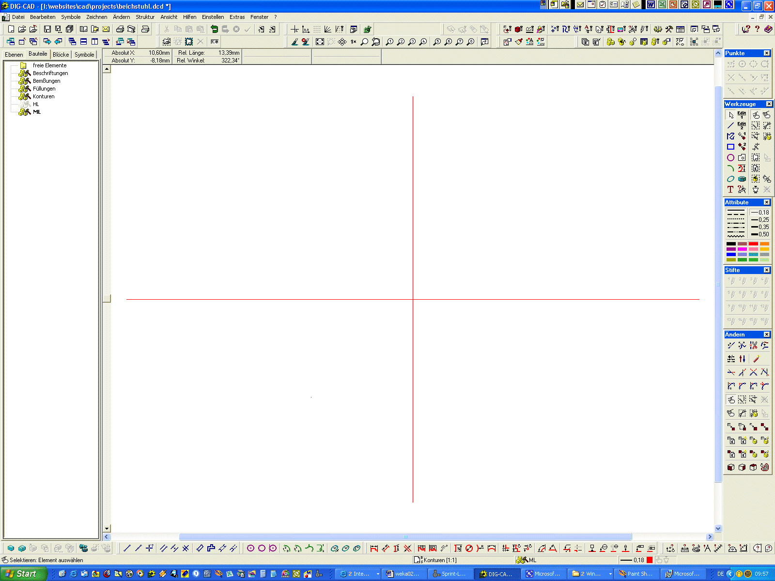Click the 1x zoom scale icon
The height and width of the screenshot is (581, 775).
pyautogui.click(x=354, y=42)
